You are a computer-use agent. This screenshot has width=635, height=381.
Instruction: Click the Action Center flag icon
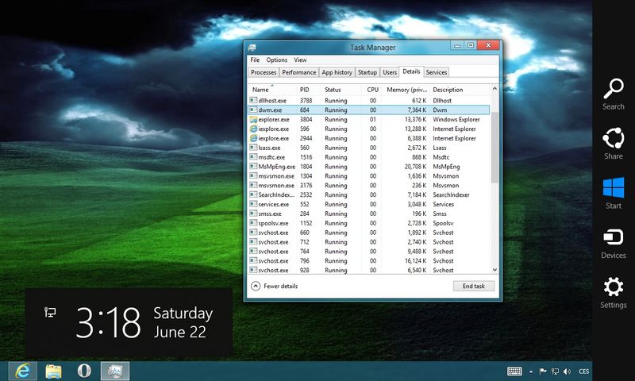click(543, 371)
